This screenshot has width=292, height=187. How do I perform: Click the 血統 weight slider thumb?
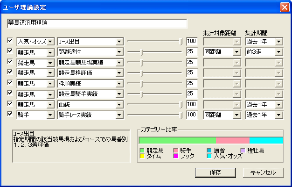click(x=181, y=105)
